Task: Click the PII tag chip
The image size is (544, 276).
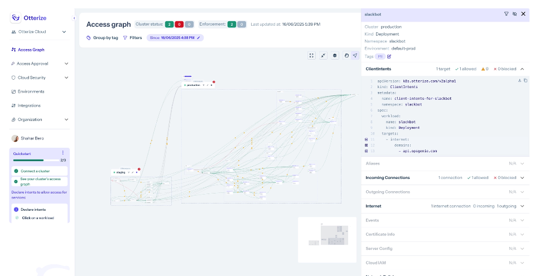Action: [x=380, y=56]
